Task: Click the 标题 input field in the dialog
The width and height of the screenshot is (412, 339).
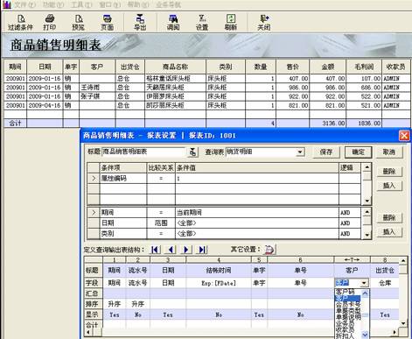Action: click(x=143, y=152)
